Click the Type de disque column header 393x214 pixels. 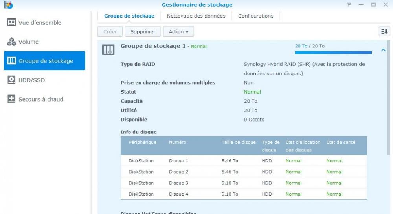[x=271, y=146]
